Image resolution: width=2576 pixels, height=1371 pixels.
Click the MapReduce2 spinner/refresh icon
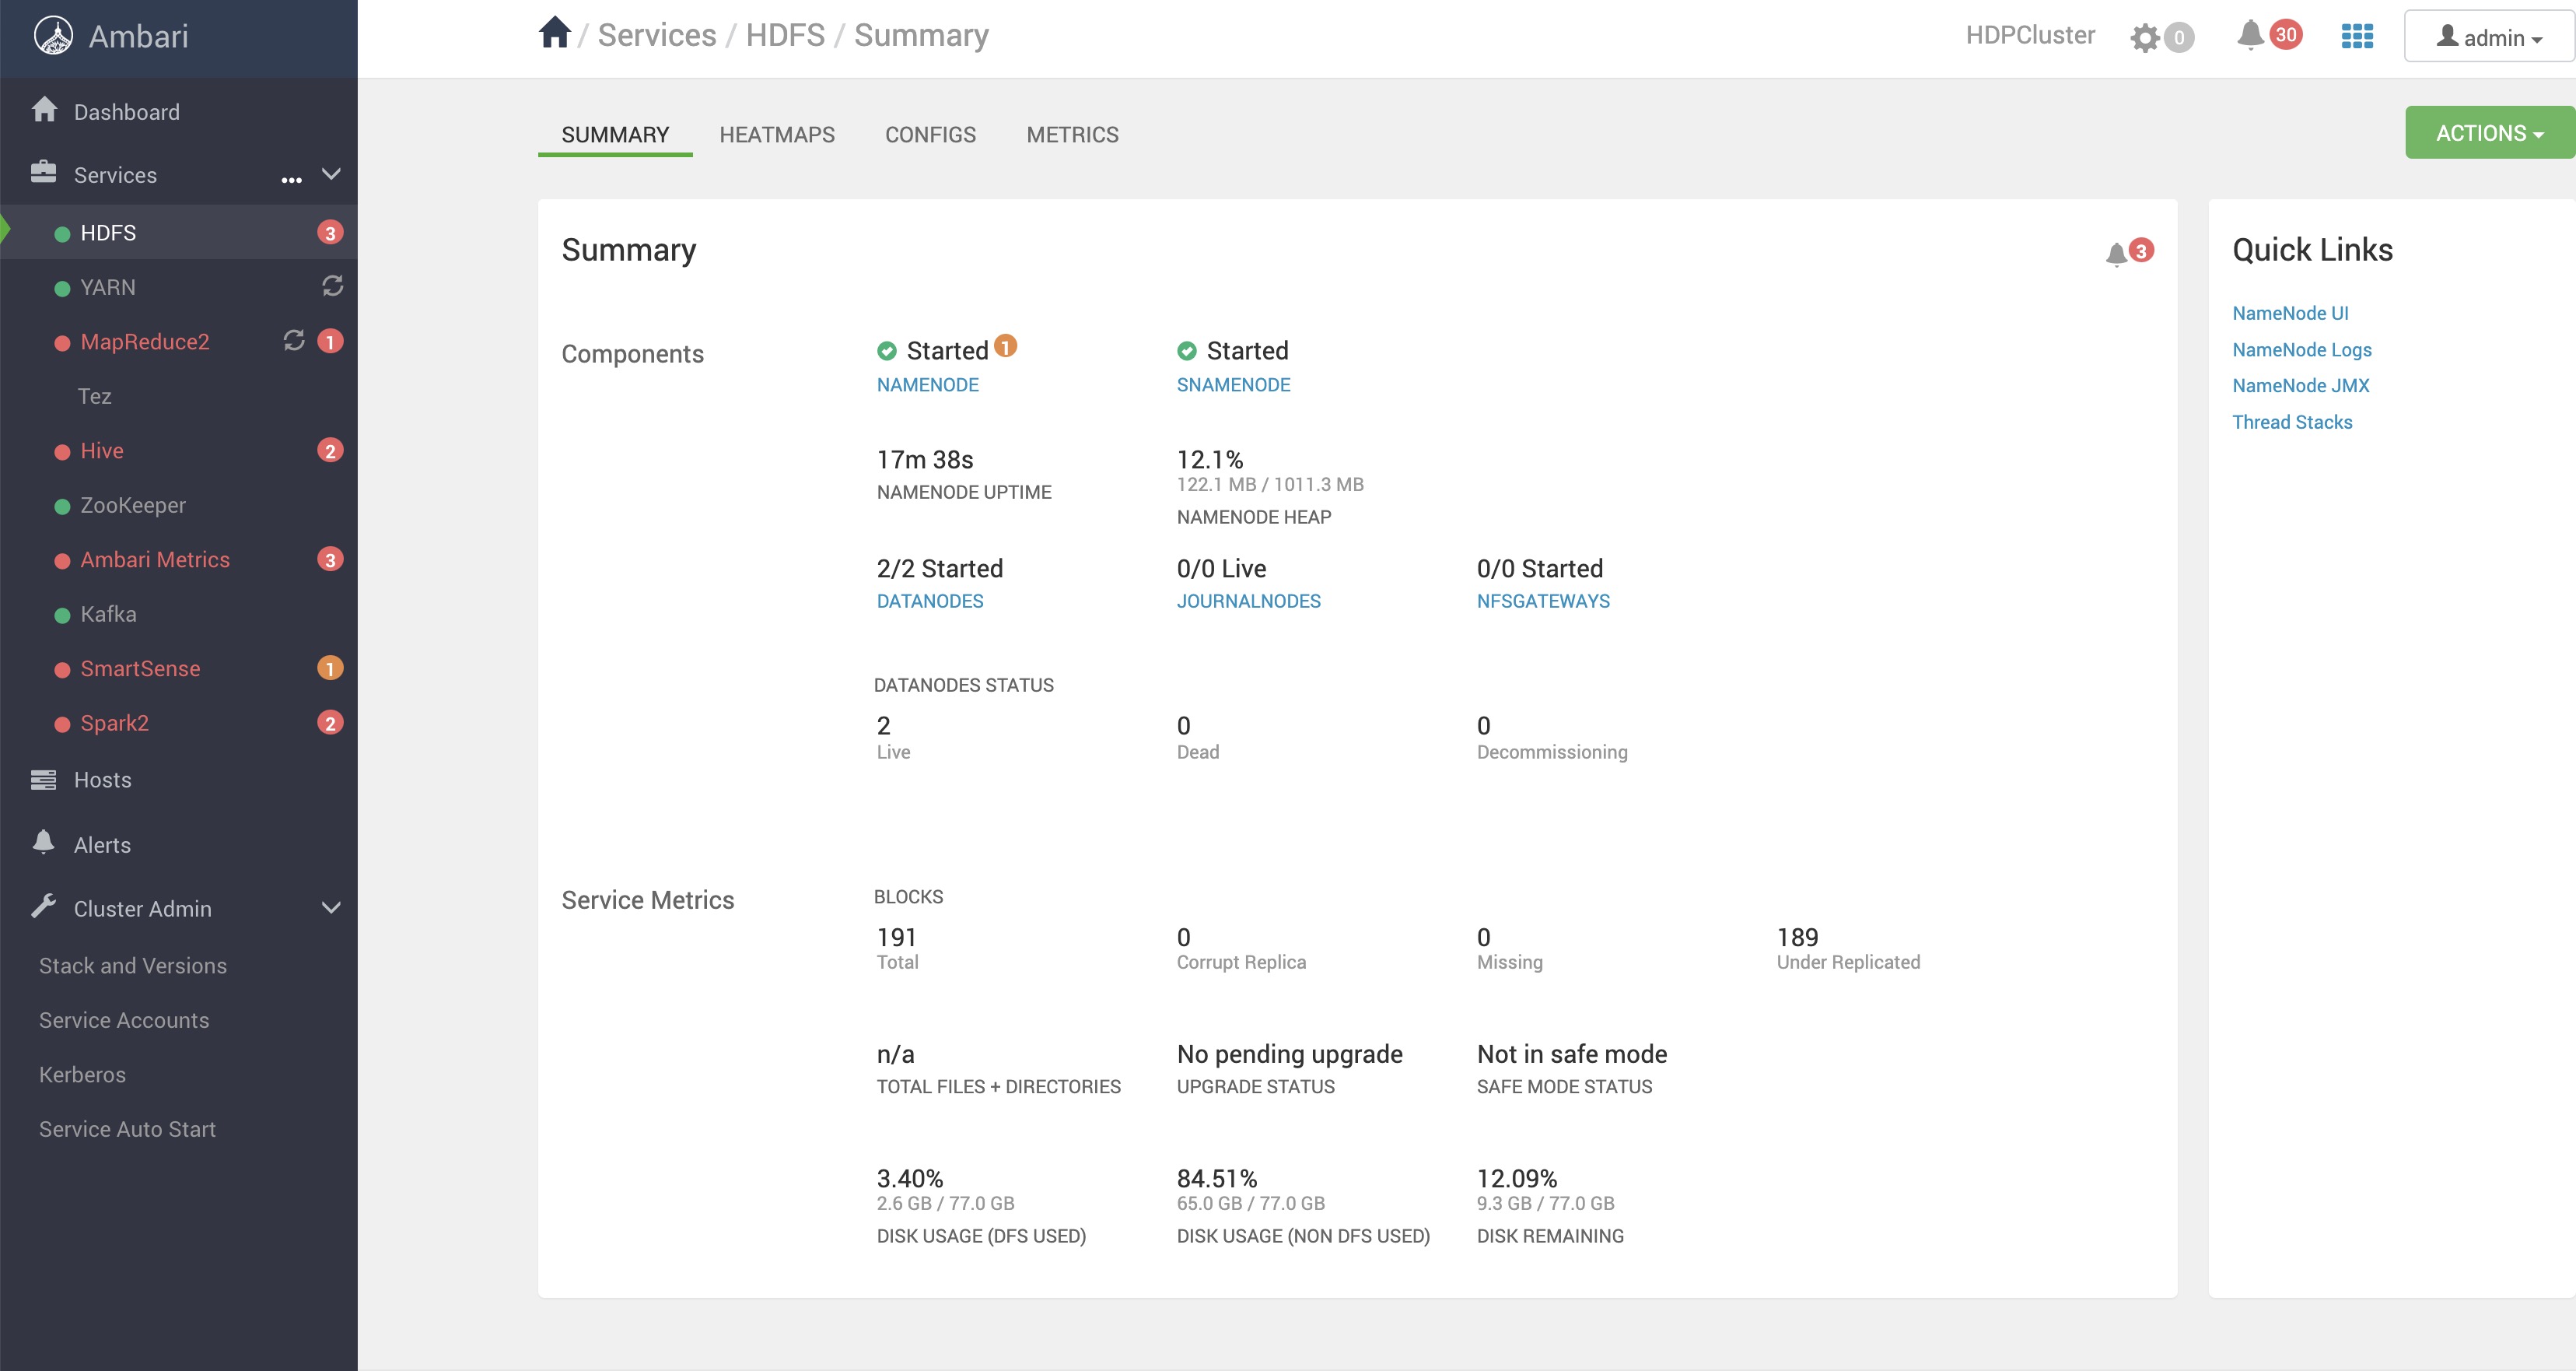[293, 341]
